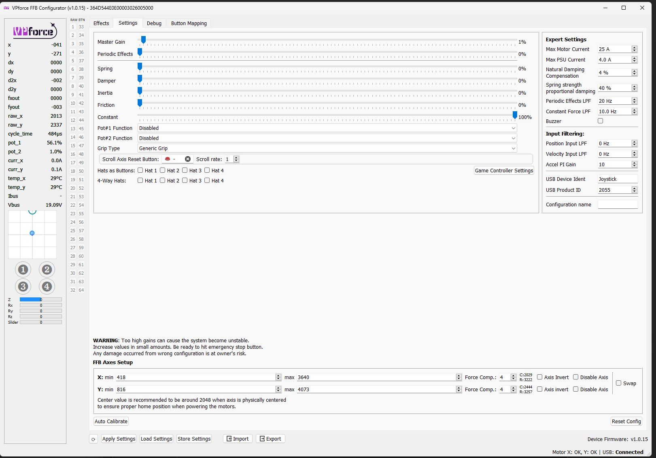Click joystick button indicator 3
Screen dimensions: 656x458
point(23,286)
